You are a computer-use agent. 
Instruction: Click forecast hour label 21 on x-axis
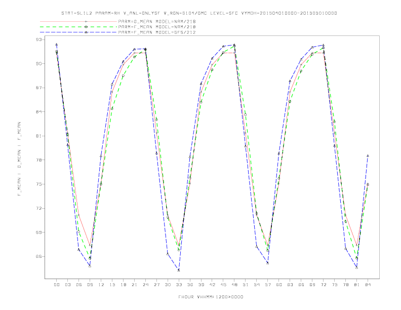pyautogui.click(x=134, y=285)
